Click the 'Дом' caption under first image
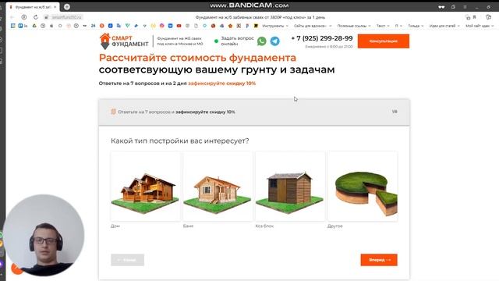 pos(115,226)
